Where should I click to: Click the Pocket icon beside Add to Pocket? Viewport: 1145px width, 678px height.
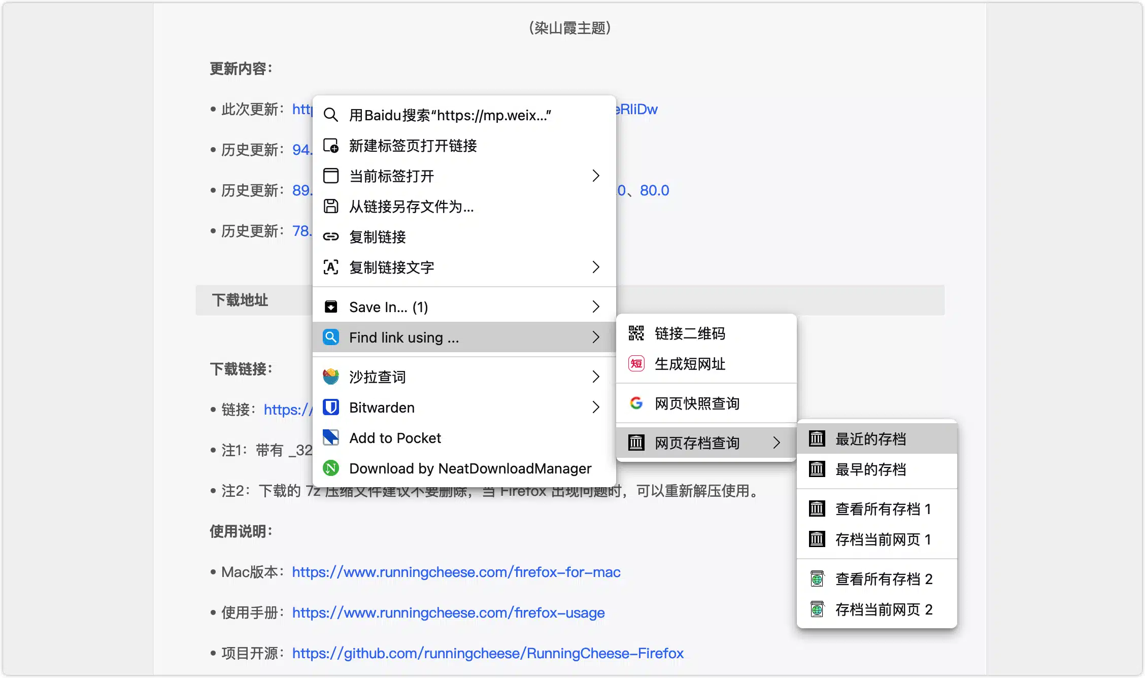331,437
